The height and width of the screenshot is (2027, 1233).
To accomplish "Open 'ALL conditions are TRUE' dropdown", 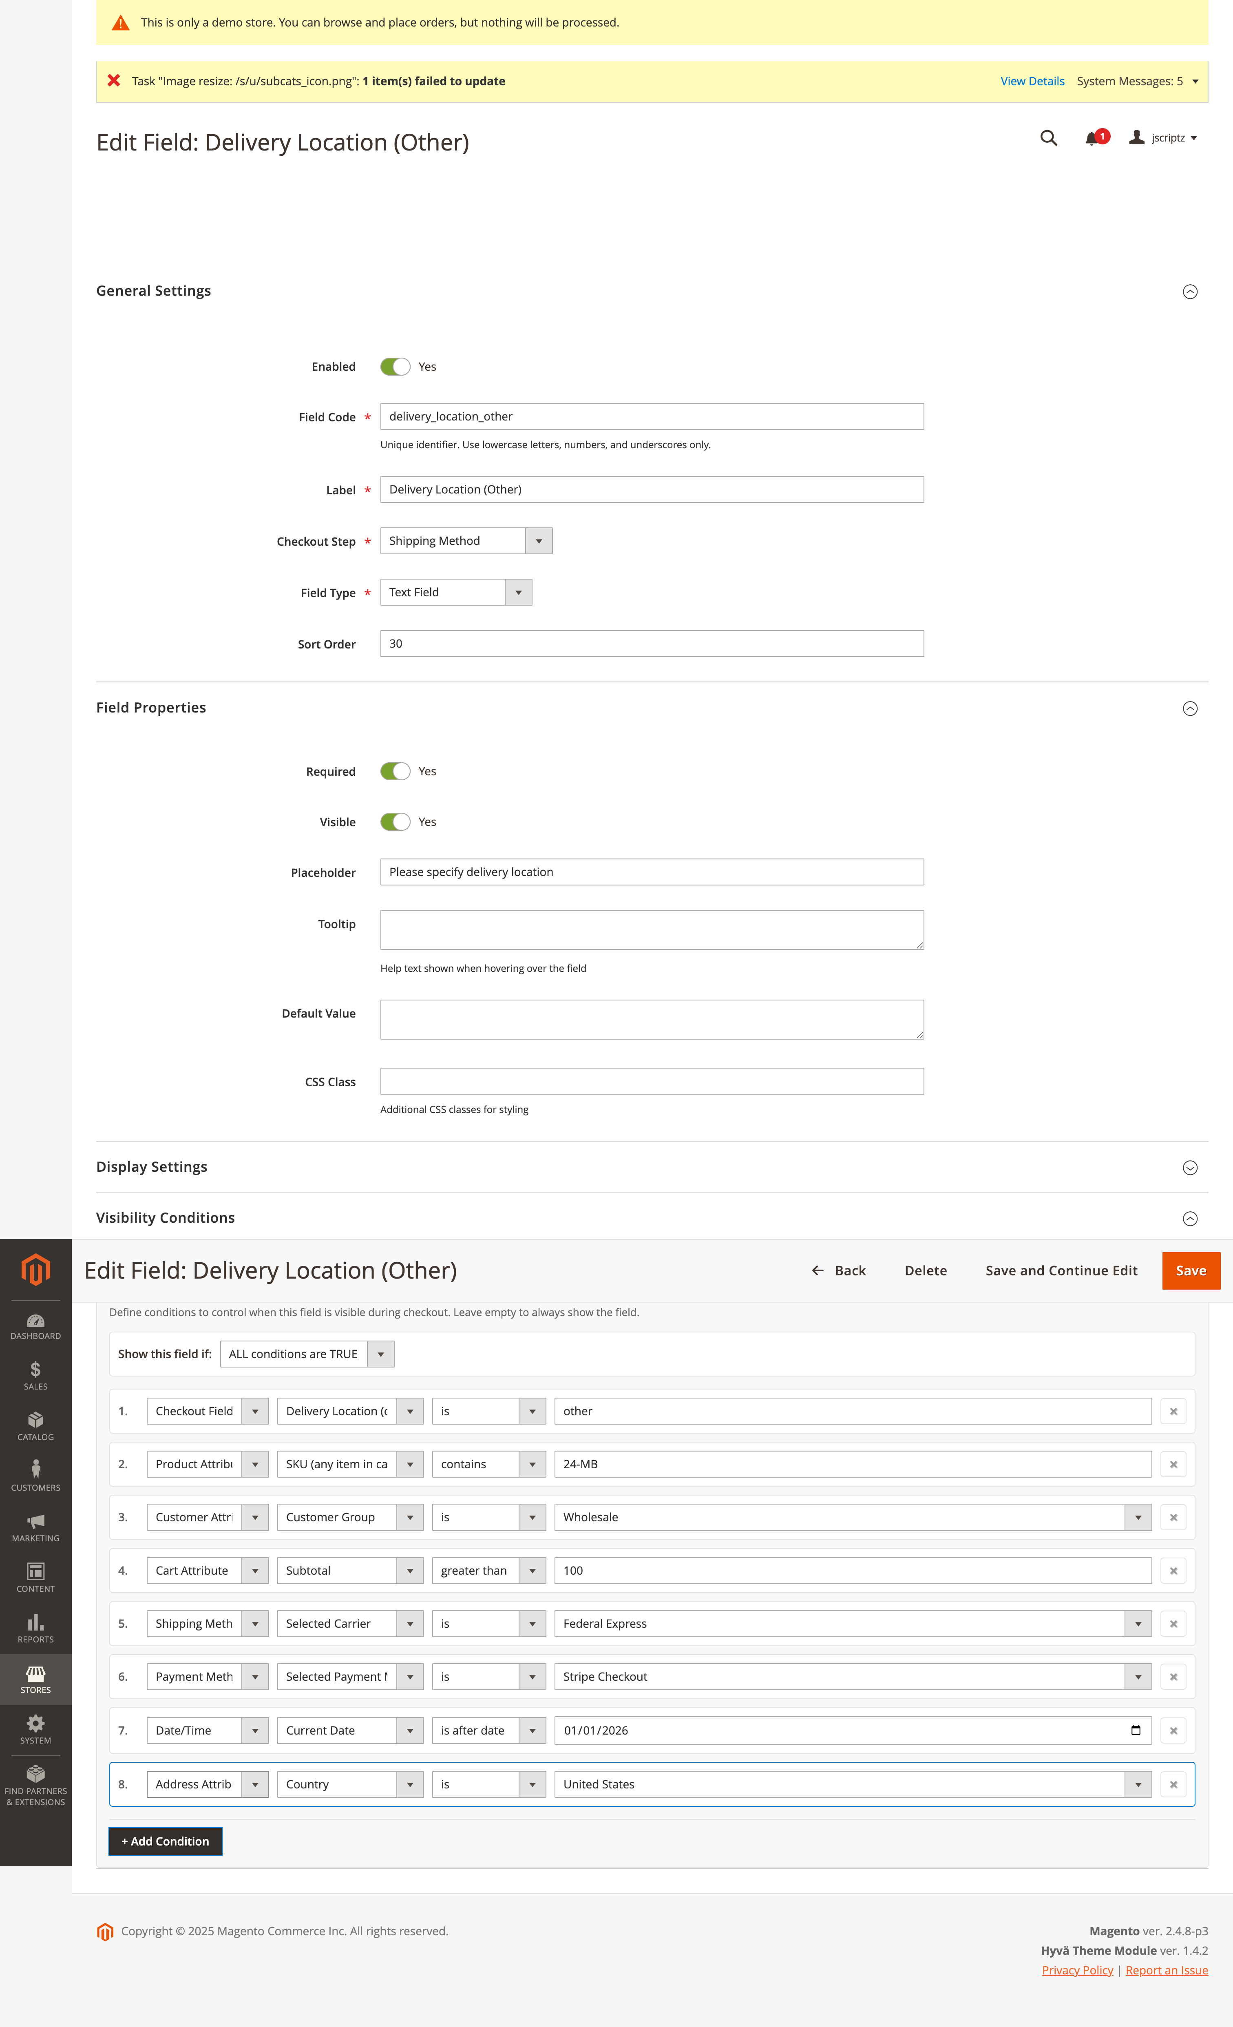I will [x=307, y=1354].
